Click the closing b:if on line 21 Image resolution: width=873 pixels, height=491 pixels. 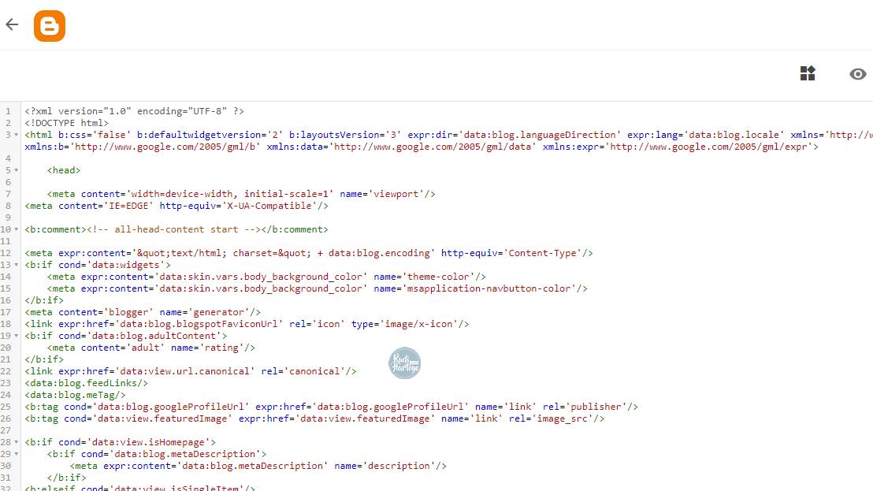point(44,359)
